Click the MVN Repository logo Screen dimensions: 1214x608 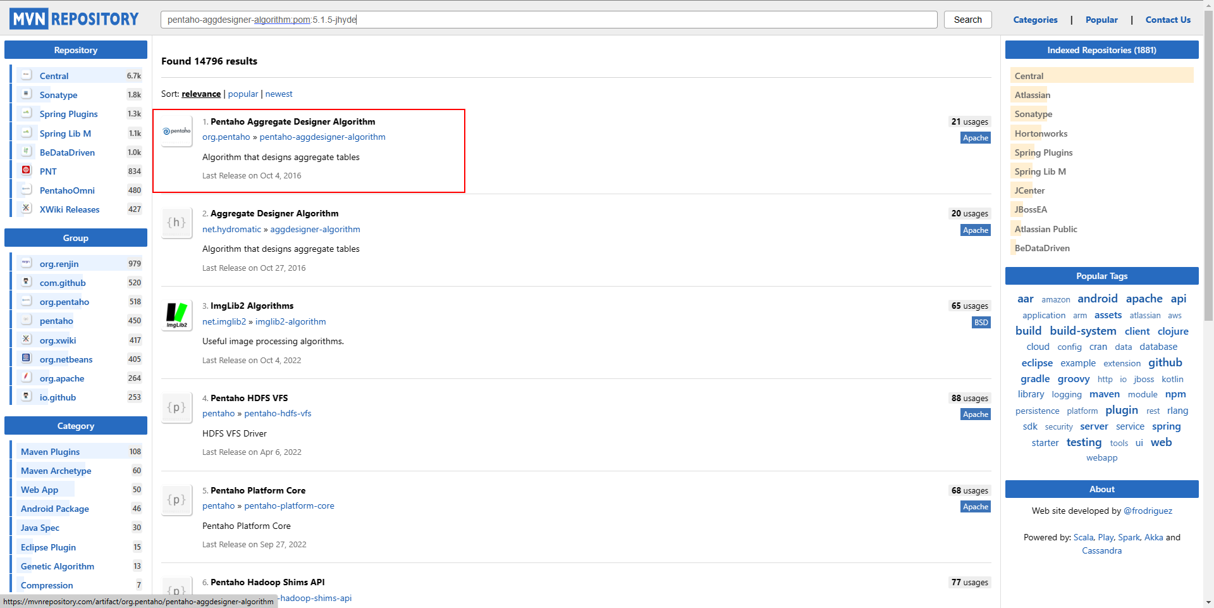[74, 19]
